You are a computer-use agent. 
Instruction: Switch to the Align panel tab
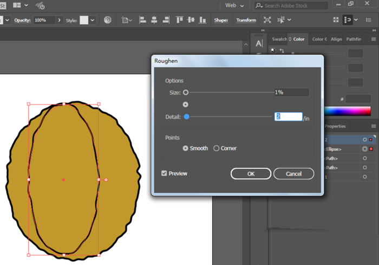click(336, 39)
